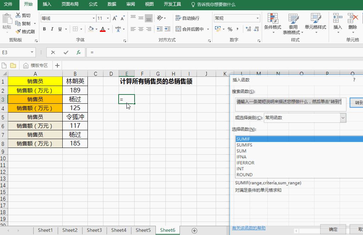Click the Cut (剪切) scissors icon
Screen dimensions: 363x235
18,15
